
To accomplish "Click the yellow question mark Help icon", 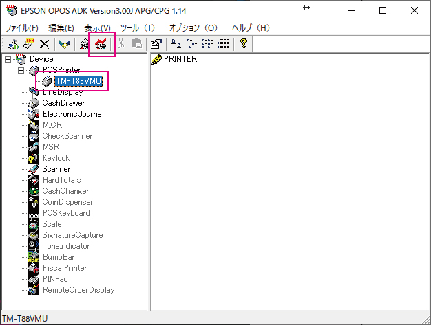I will [244, 43].
